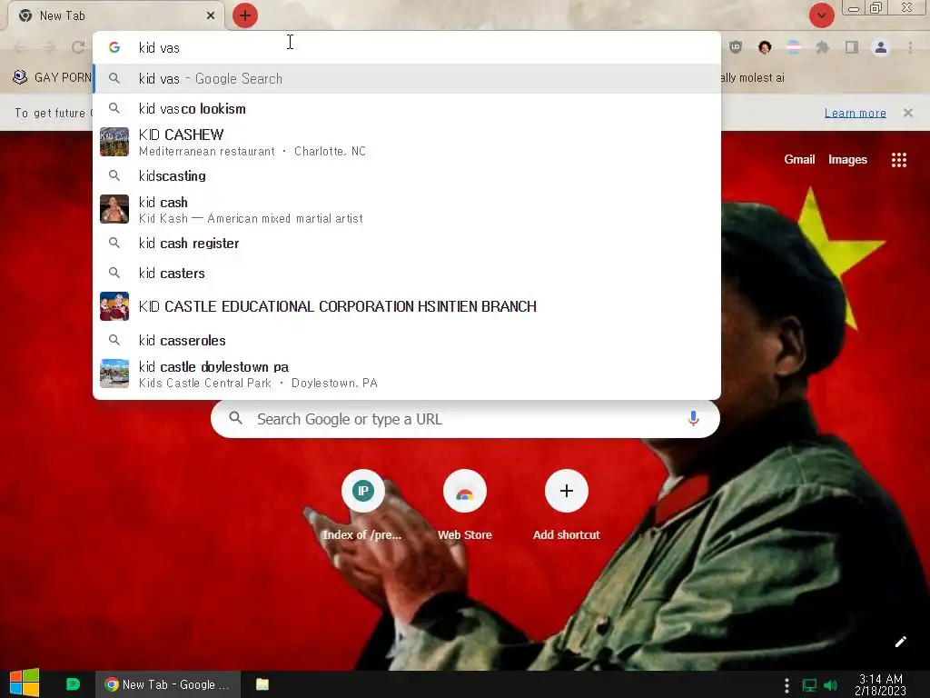Click the Add shortcut button

click(x=567, y=504)
